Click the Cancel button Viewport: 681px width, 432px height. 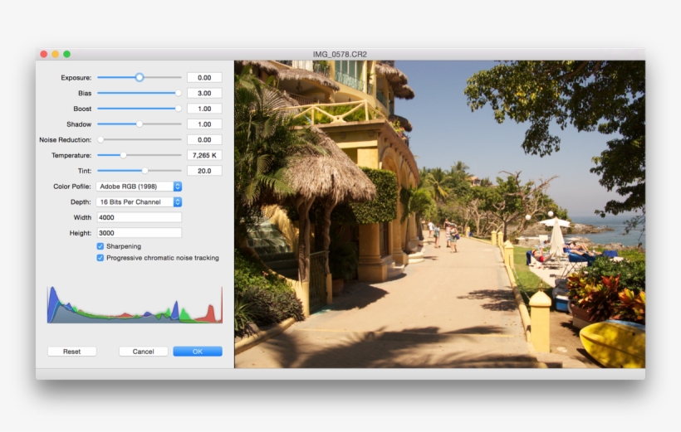(x=143, y=352)
